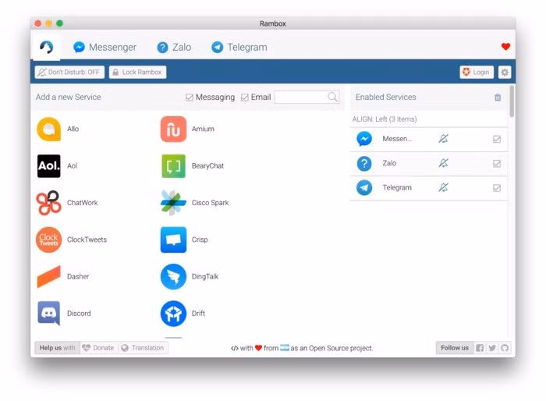Image resolution: width=546 pixels, height=401 pixels.
Task: Click the Allo service icon
Action: click(x=48, y=130)
